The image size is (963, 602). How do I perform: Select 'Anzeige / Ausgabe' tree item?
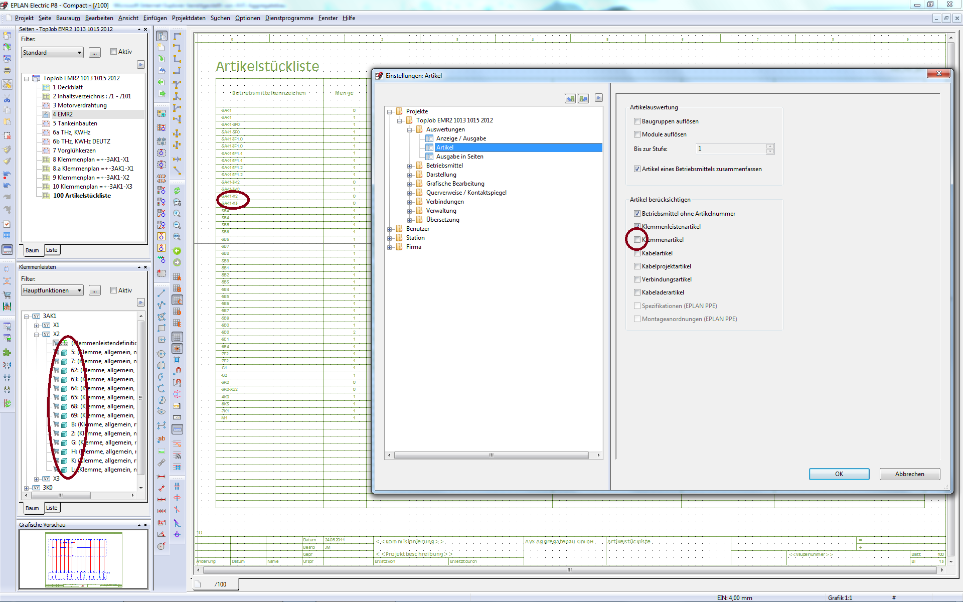pos(461,138)
